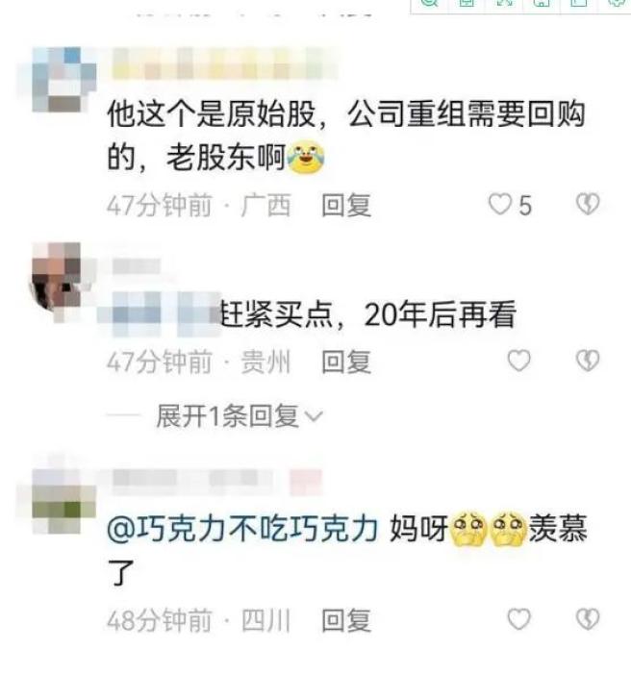Like the 20年后再看 comment
Screen dimensions: 631x674
pyautogui.click(x=519, y=361)
